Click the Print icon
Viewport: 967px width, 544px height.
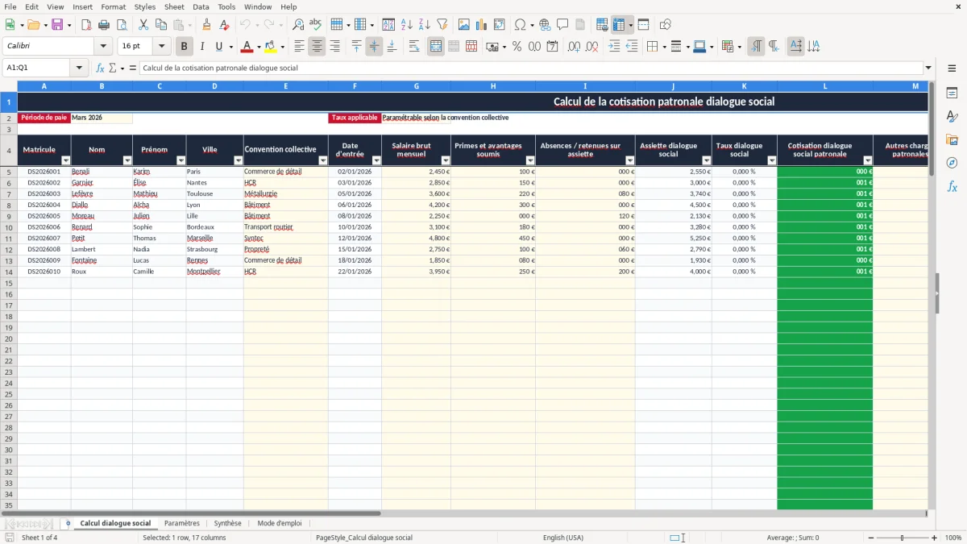pyautogui.click(x=104, y=25)
